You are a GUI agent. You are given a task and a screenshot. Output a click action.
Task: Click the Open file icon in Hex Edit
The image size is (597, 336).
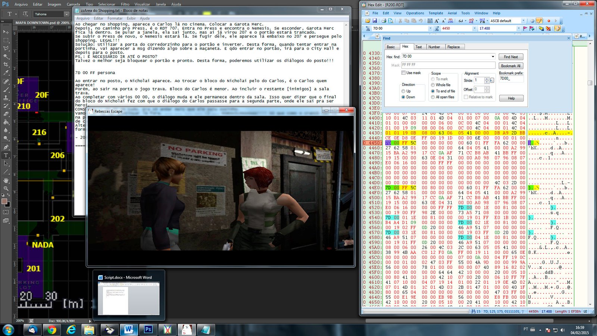[x=368, y=21]
